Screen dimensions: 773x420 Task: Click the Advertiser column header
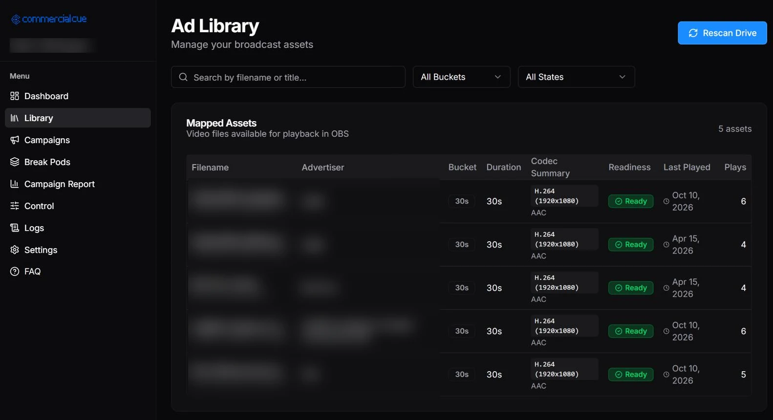(323, 168)
